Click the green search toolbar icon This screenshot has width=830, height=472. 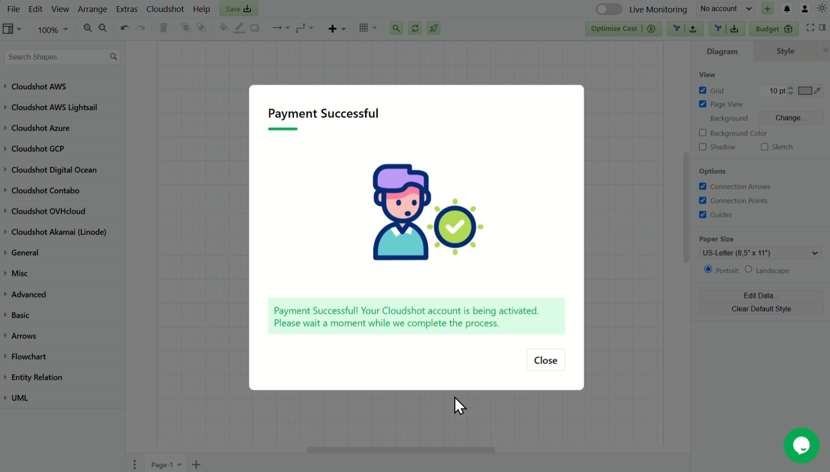396,28
